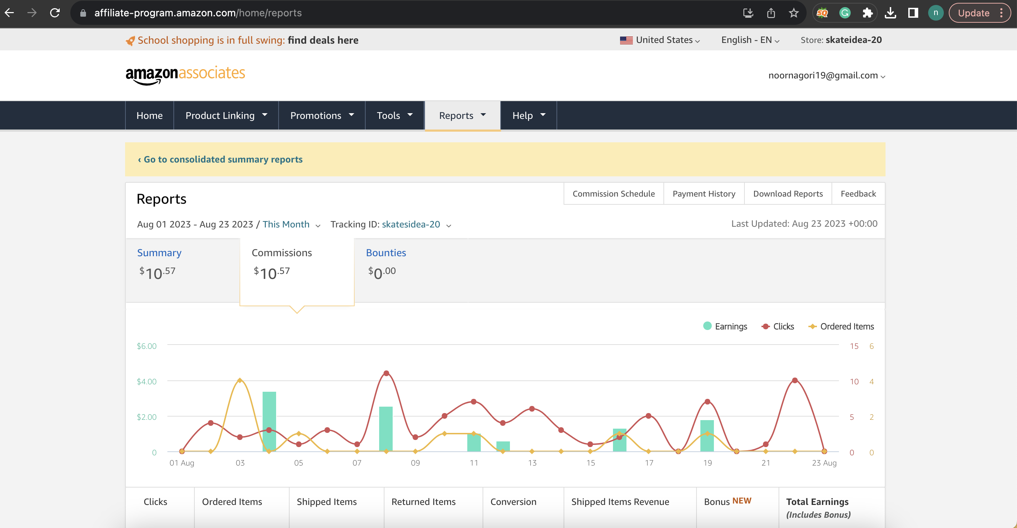1017x528 pixels.
Task: Expand the Tools menu
Action: click(x=395, y=116)
